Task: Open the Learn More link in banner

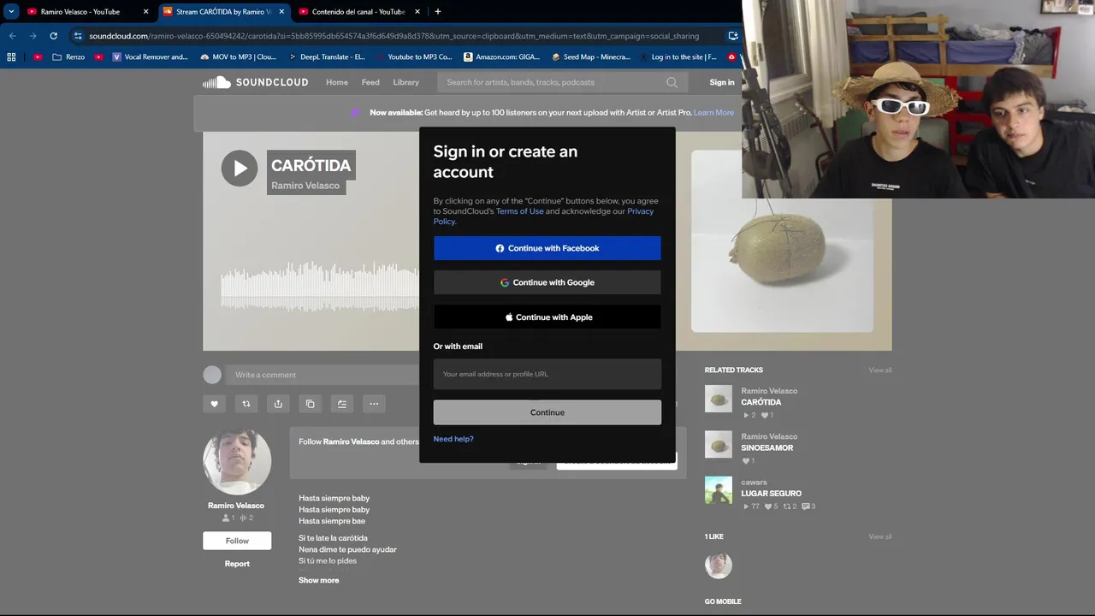Action: (713, 112)
